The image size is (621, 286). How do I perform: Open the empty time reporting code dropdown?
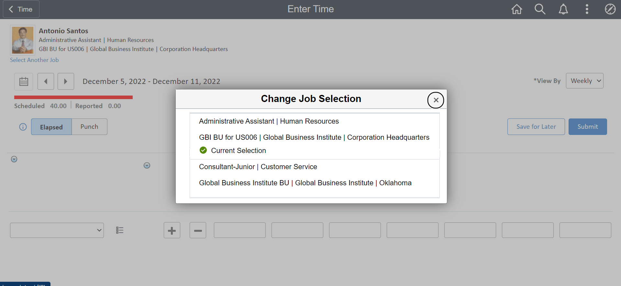pyautogui.click(x=57, y=230)
